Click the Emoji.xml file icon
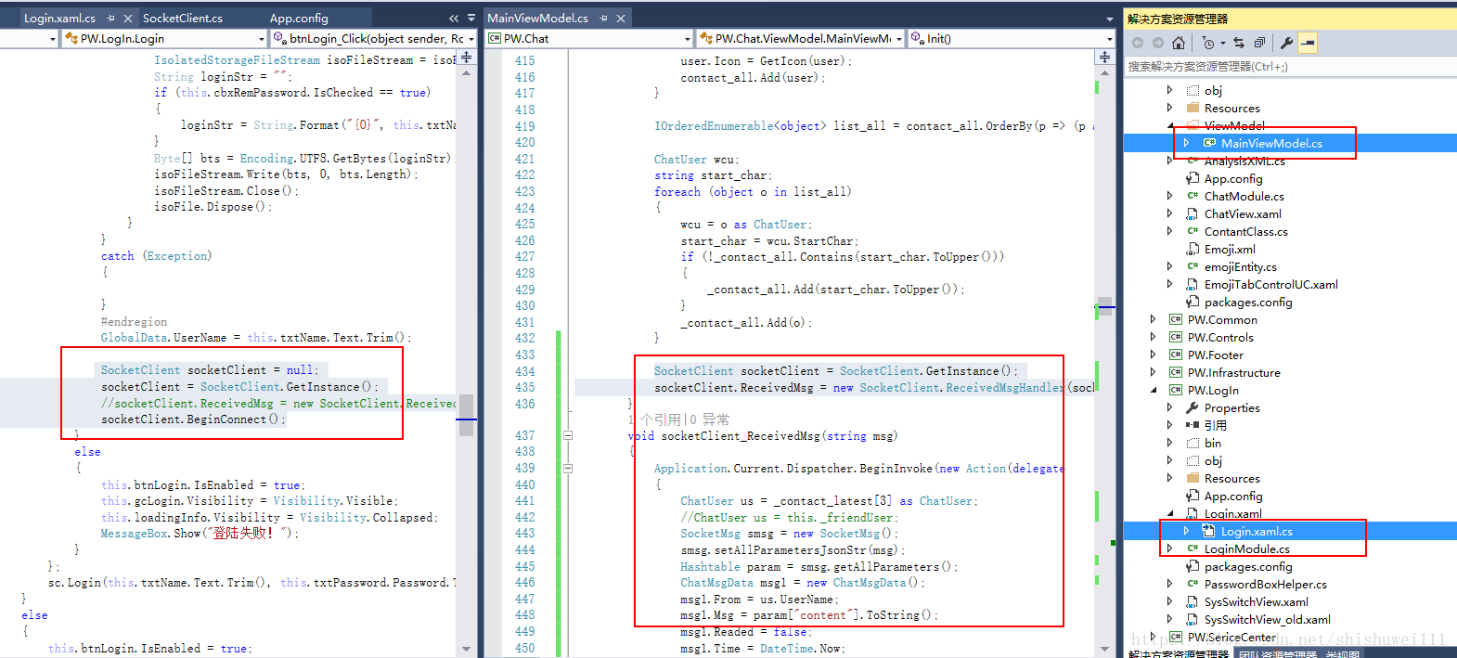 (x=1193, y=249)
